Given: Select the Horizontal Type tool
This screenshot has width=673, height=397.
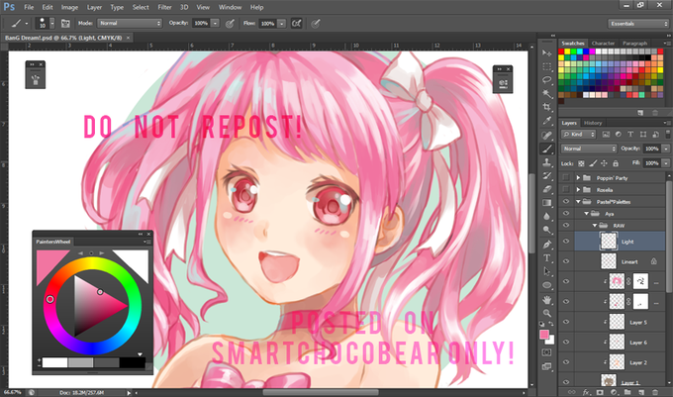Looking at the screenshot, I should pos(546,258).
